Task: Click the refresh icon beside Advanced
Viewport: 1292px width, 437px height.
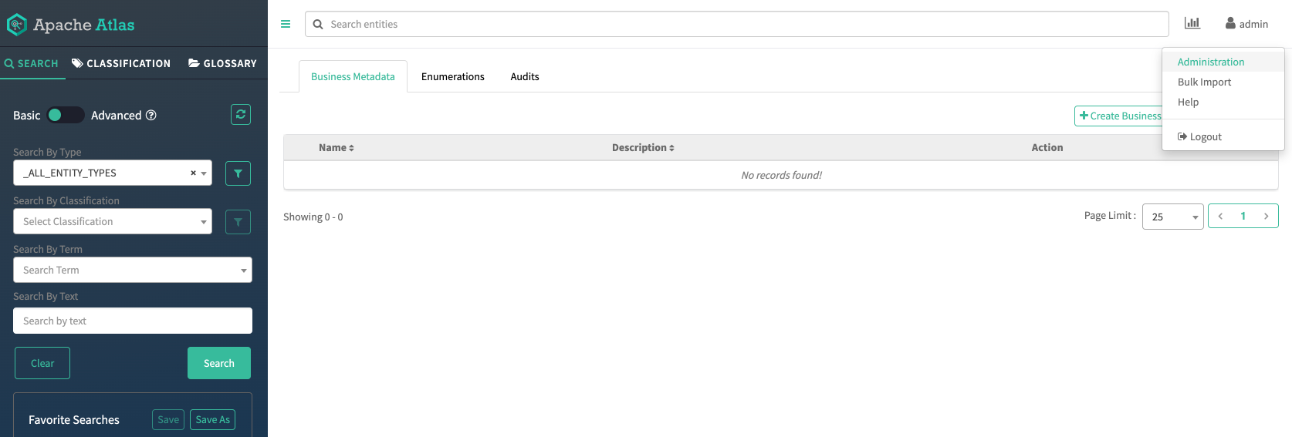Action: (241, 115)
